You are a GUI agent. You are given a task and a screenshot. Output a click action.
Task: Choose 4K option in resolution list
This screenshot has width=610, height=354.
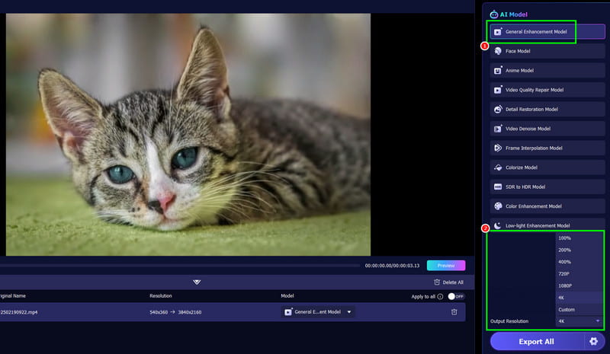579,298
